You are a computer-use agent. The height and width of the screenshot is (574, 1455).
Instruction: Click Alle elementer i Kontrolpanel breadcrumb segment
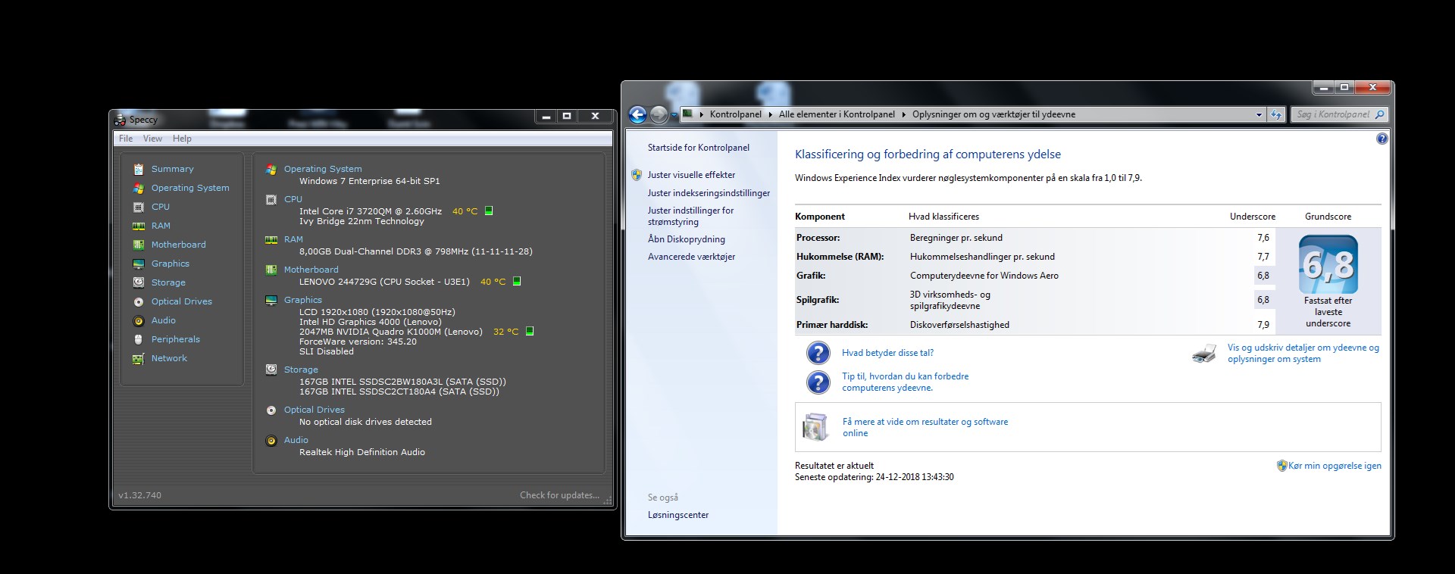tap(837, 114)
